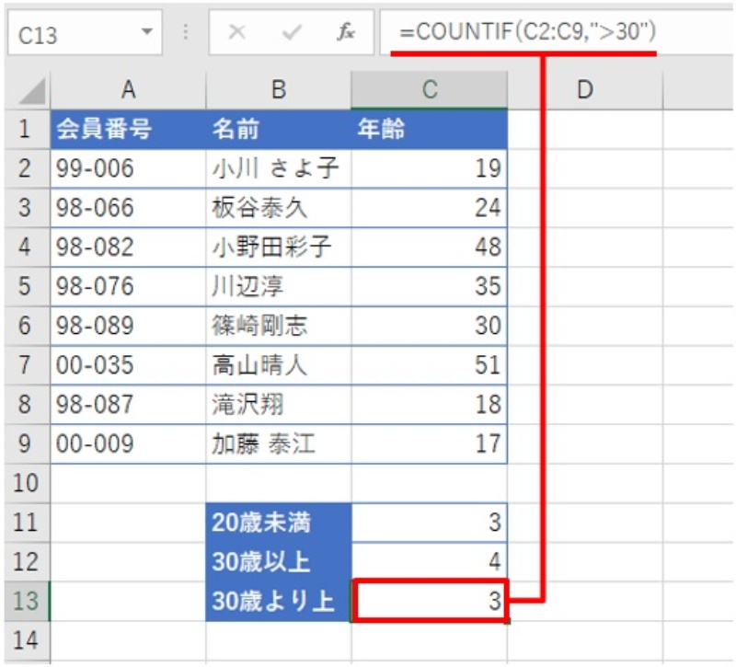This screenshot has width=736, height=667.
Task: Select column A header
Action: click(x=128, y=89)
